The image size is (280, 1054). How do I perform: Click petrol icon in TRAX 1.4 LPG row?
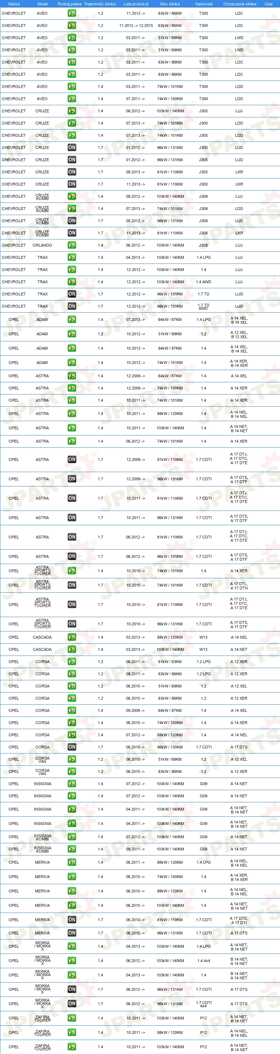(72, 257)
